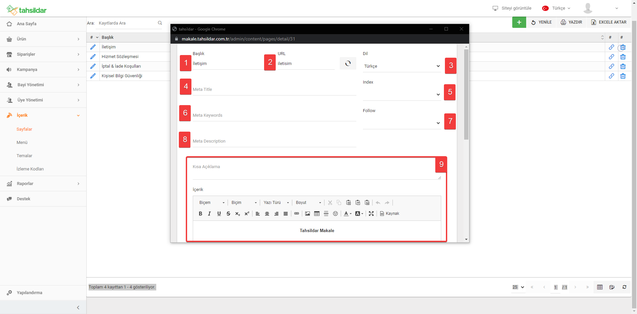Insert a horizontal line in editor
This screenshot has width=637, height=314.
point(326,214)
